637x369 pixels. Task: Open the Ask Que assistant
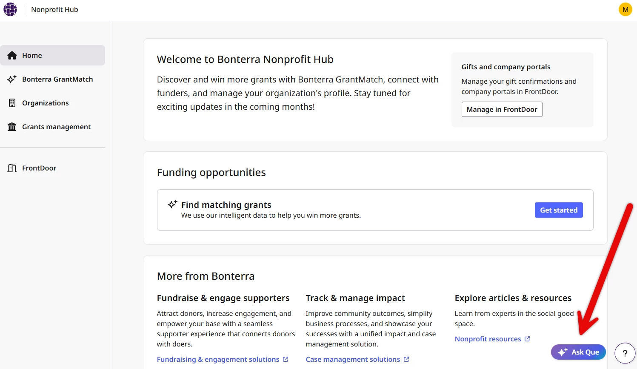point(578,352)
